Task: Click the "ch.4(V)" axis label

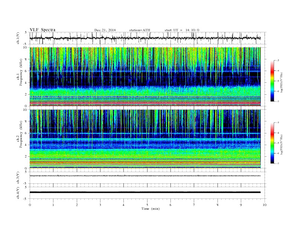Action: [x=18, y=193]
